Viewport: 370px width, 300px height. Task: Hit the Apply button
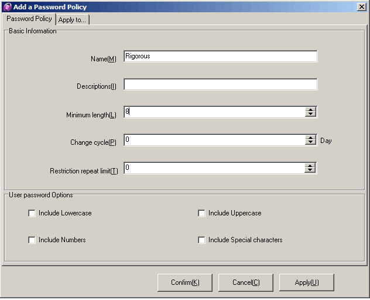[307, 282]
